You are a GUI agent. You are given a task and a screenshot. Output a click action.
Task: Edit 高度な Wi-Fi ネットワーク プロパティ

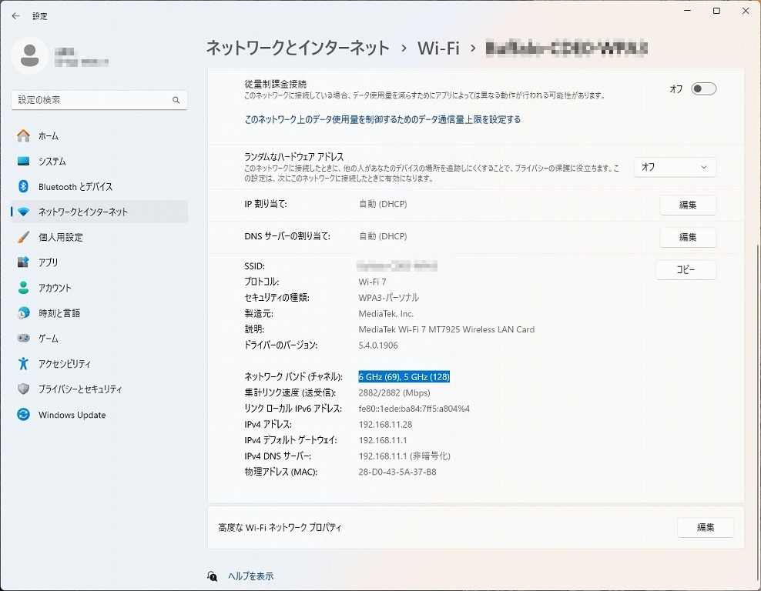tap(706, 527)
